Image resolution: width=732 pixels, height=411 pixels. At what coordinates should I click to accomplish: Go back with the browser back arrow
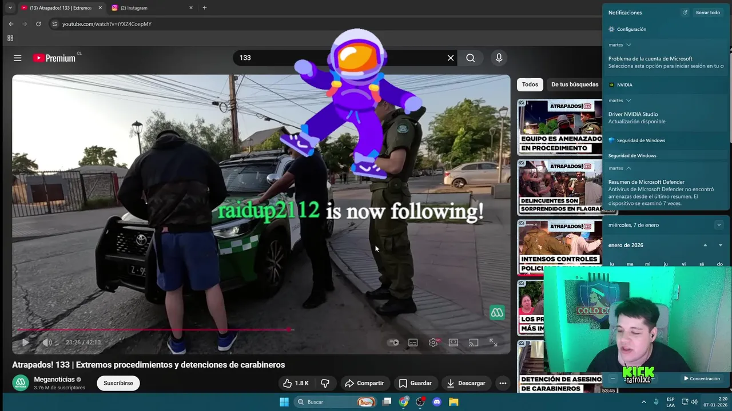11,24
